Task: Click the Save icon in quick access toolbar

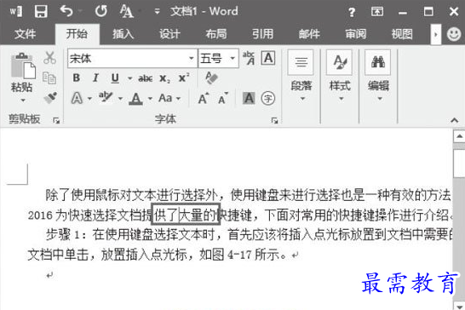Action: pos(41,12)
